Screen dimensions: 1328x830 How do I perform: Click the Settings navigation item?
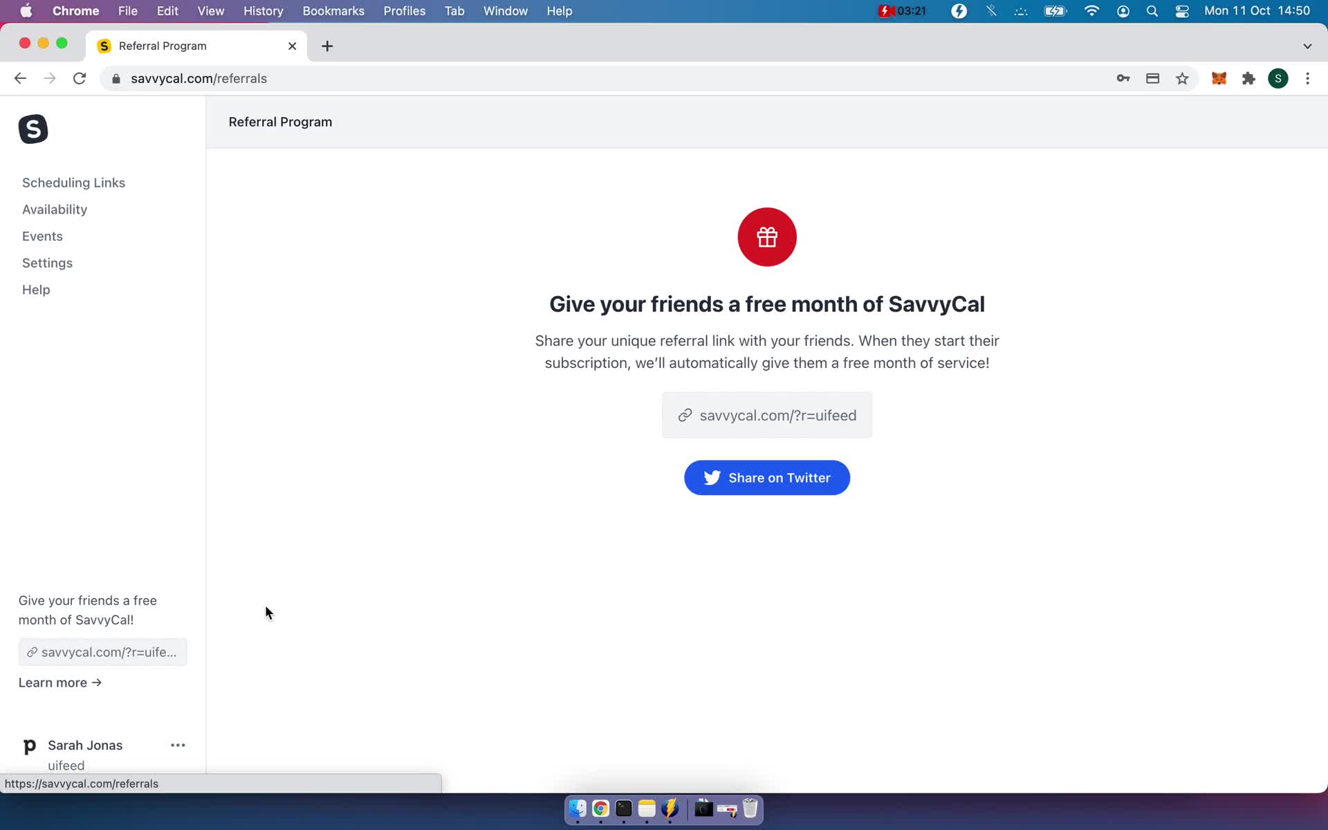(x=47, y=263)
